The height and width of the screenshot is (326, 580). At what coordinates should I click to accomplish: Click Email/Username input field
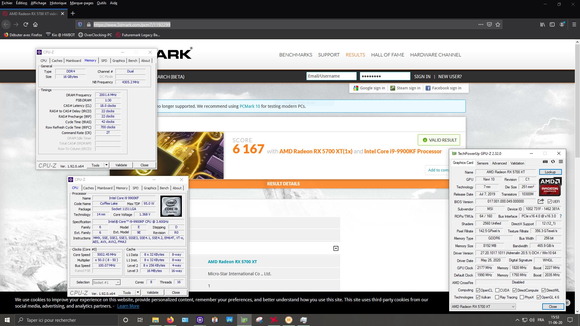331,76
